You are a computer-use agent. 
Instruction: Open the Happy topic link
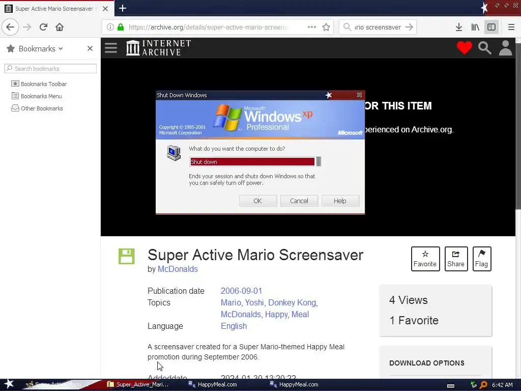tap(277, 314)
